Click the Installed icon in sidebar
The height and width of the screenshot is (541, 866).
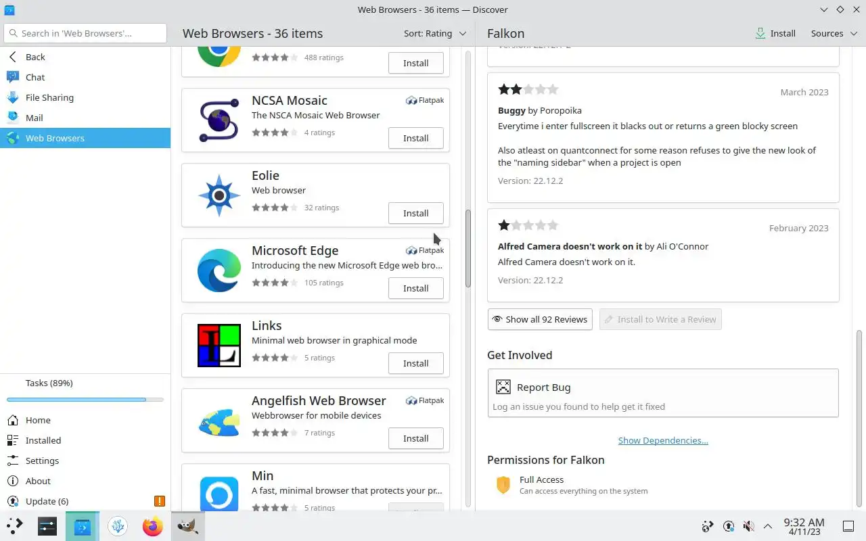12,440
